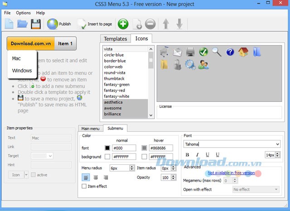The height and width of the screenshot is (211, 290).
Task: Select the blue gear settings icon
Action: point(190,65)
